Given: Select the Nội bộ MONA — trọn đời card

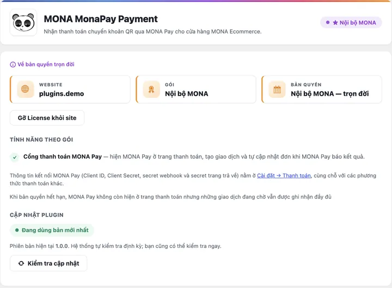Looking at the screenshot, I should 322,89.
